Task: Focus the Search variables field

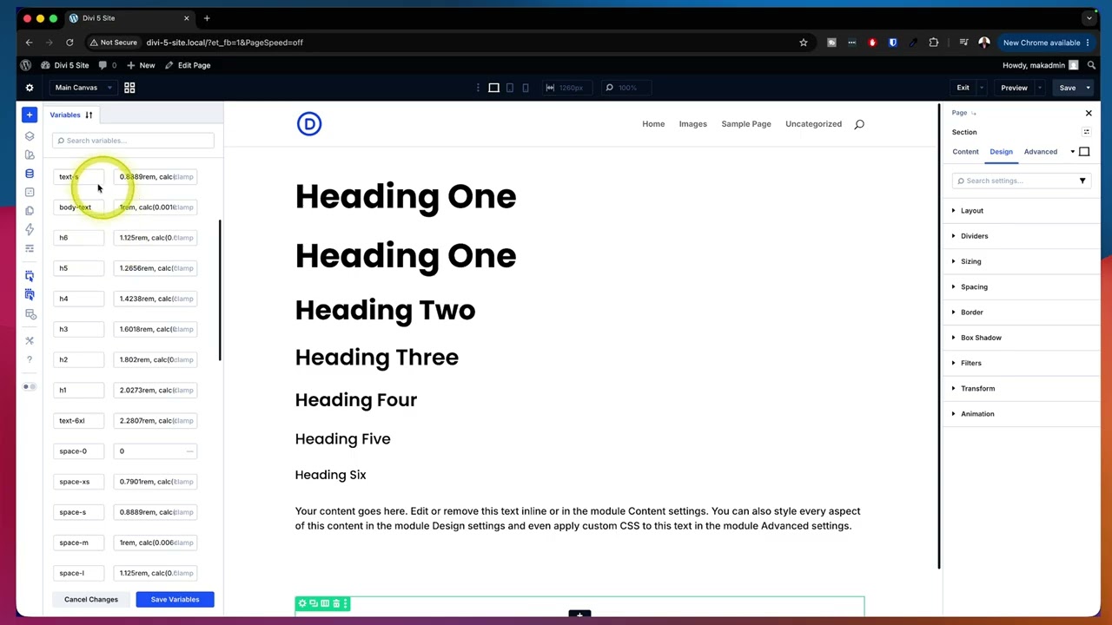Action: (133, 141)
